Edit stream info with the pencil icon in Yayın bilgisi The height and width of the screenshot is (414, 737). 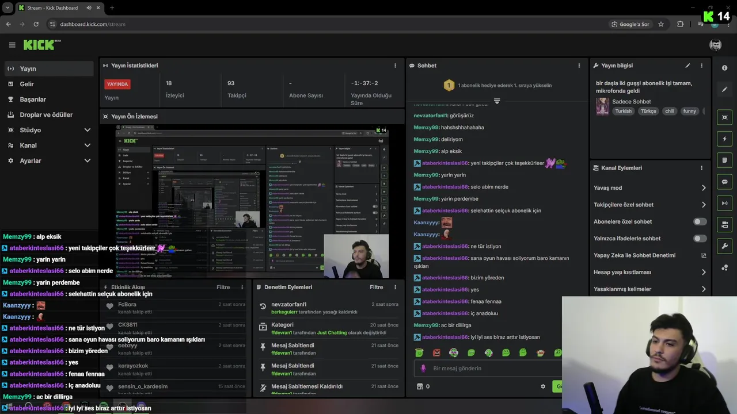tap(687, 66)
